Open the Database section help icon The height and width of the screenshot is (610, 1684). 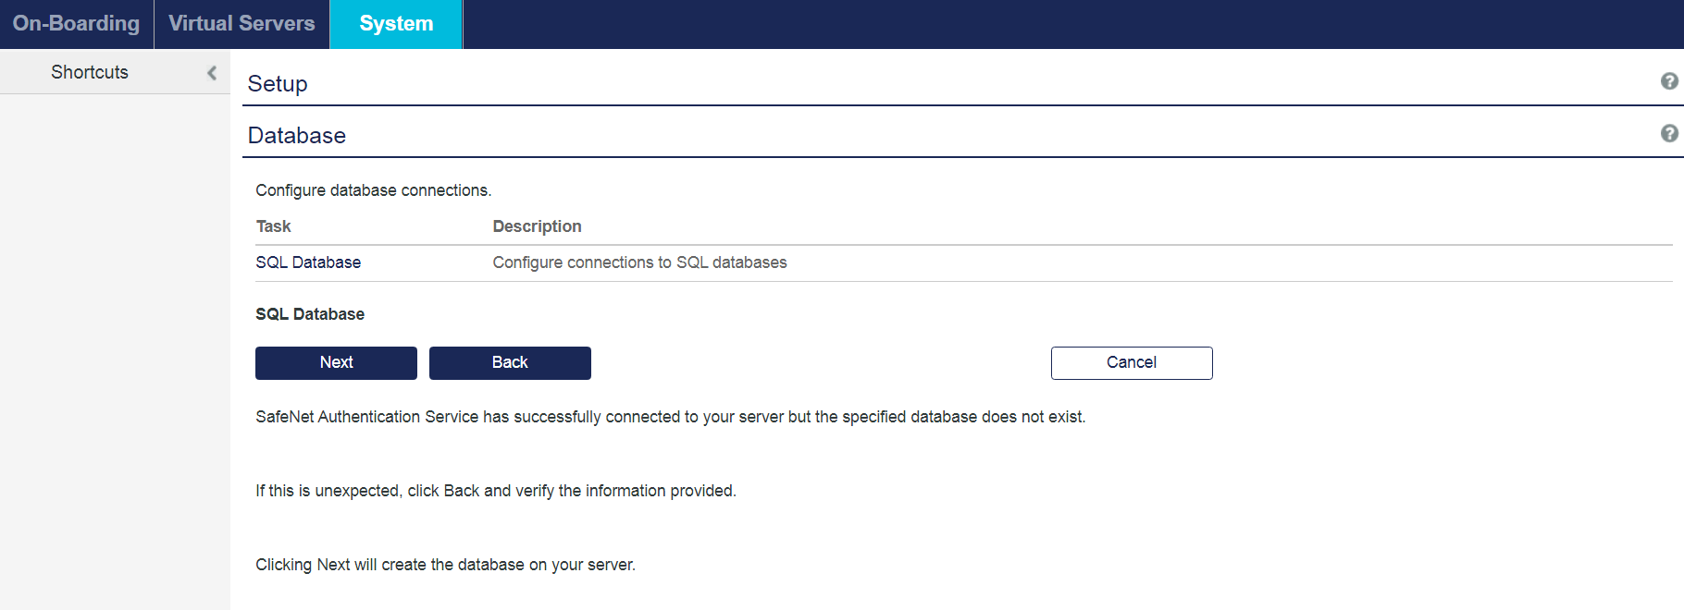click(x=1669, y=133)
